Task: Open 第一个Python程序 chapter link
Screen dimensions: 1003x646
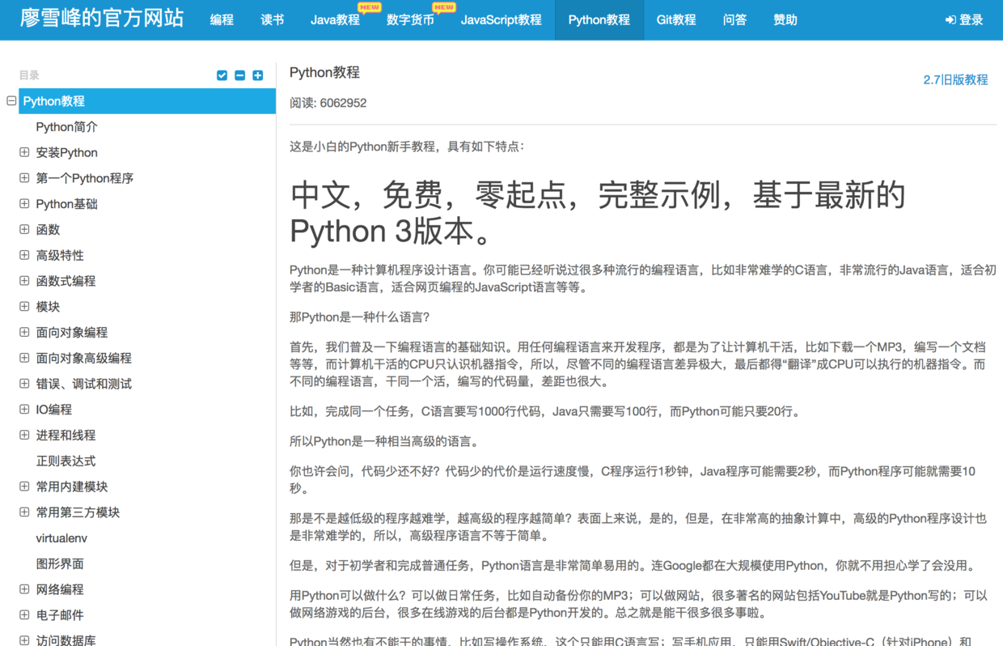Action: pyautogui.click(x=84, y=178)
